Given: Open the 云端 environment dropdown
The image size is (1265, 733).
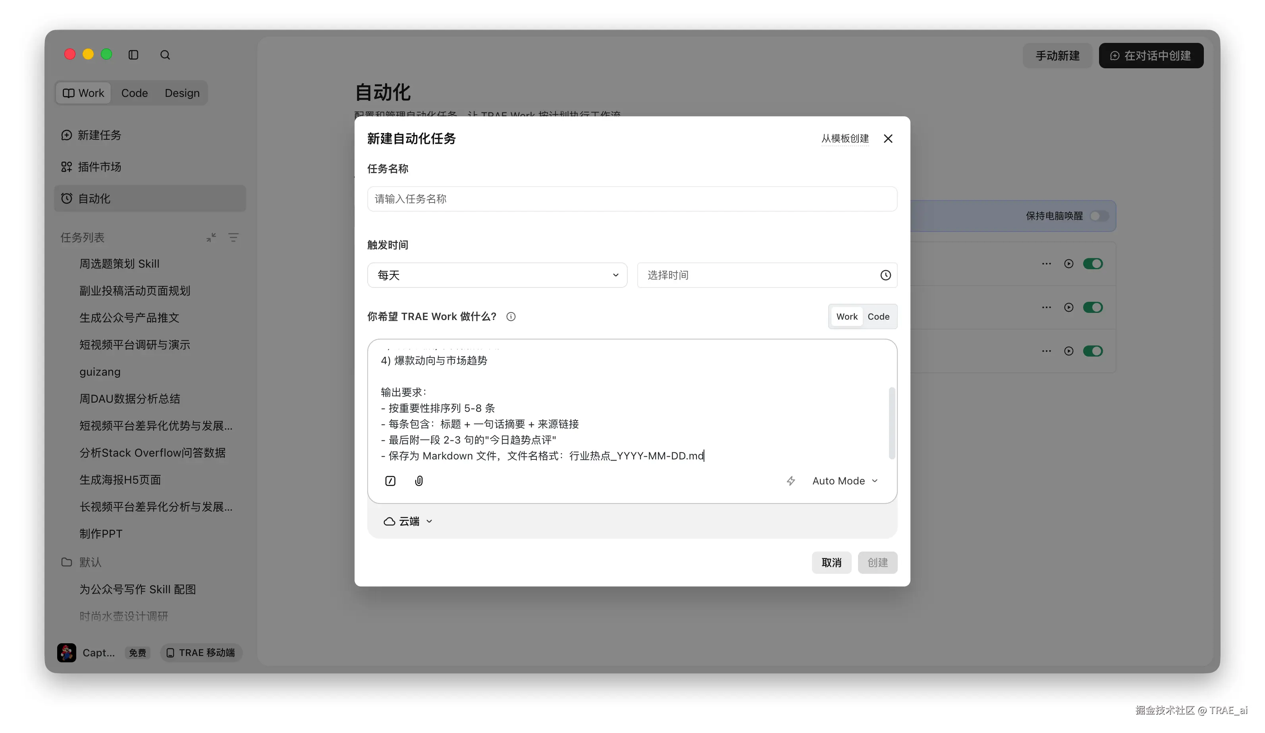Looking at the screenshot, I should point(408,522).
